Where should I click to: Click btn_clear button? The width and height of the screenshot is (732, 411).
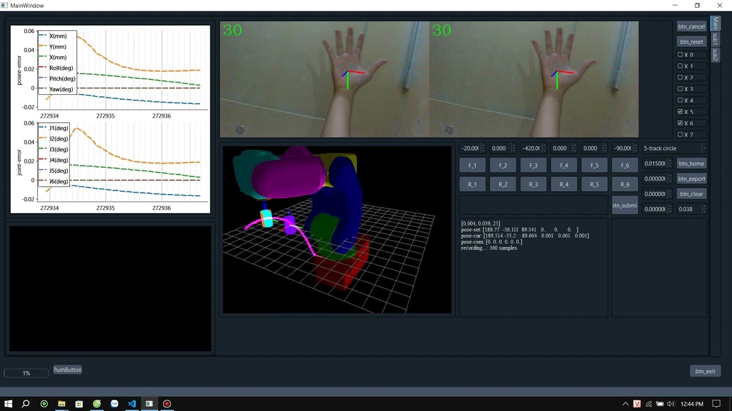tap(691, 194)
